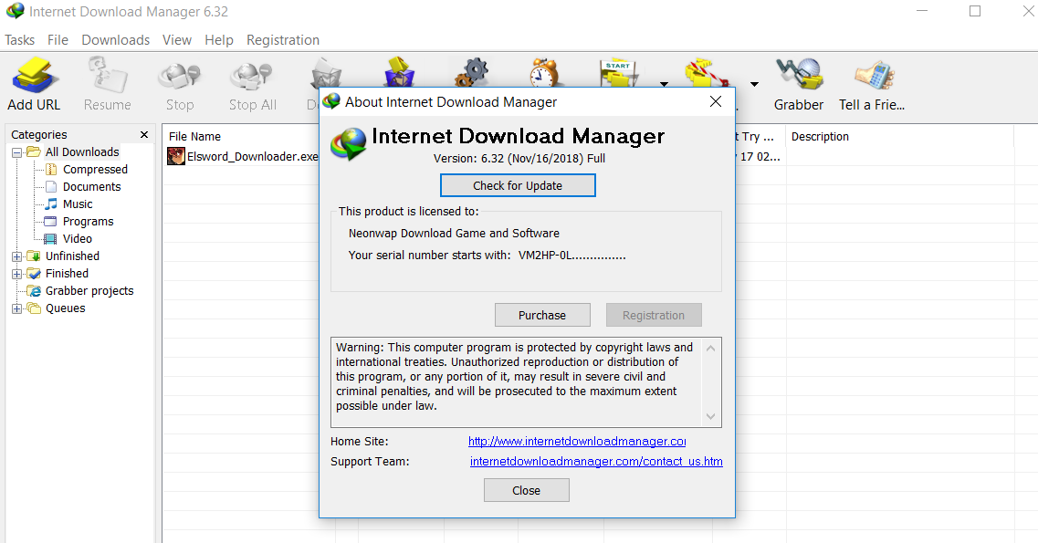The image size is (1038, 543).
Task: Select Grabber projects in the tree
Action: point(89,290)
